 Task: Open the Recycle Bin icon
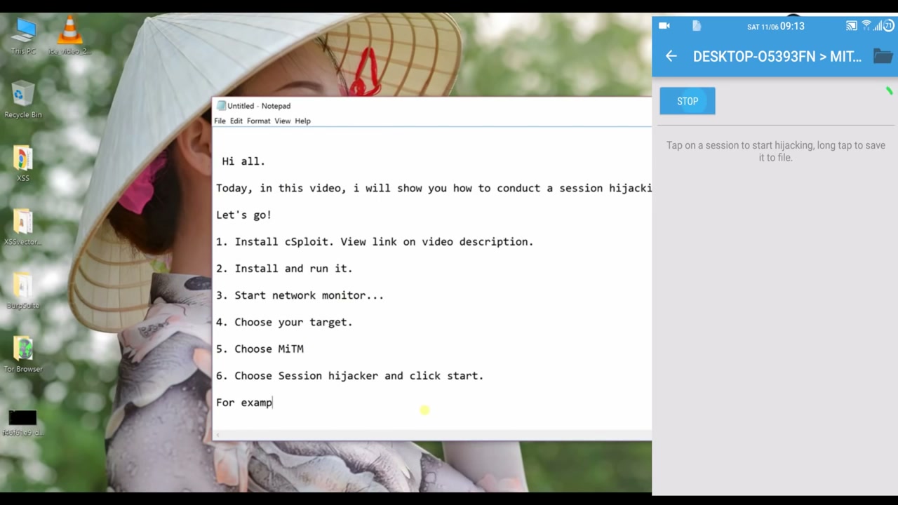[x=23, y=99]
